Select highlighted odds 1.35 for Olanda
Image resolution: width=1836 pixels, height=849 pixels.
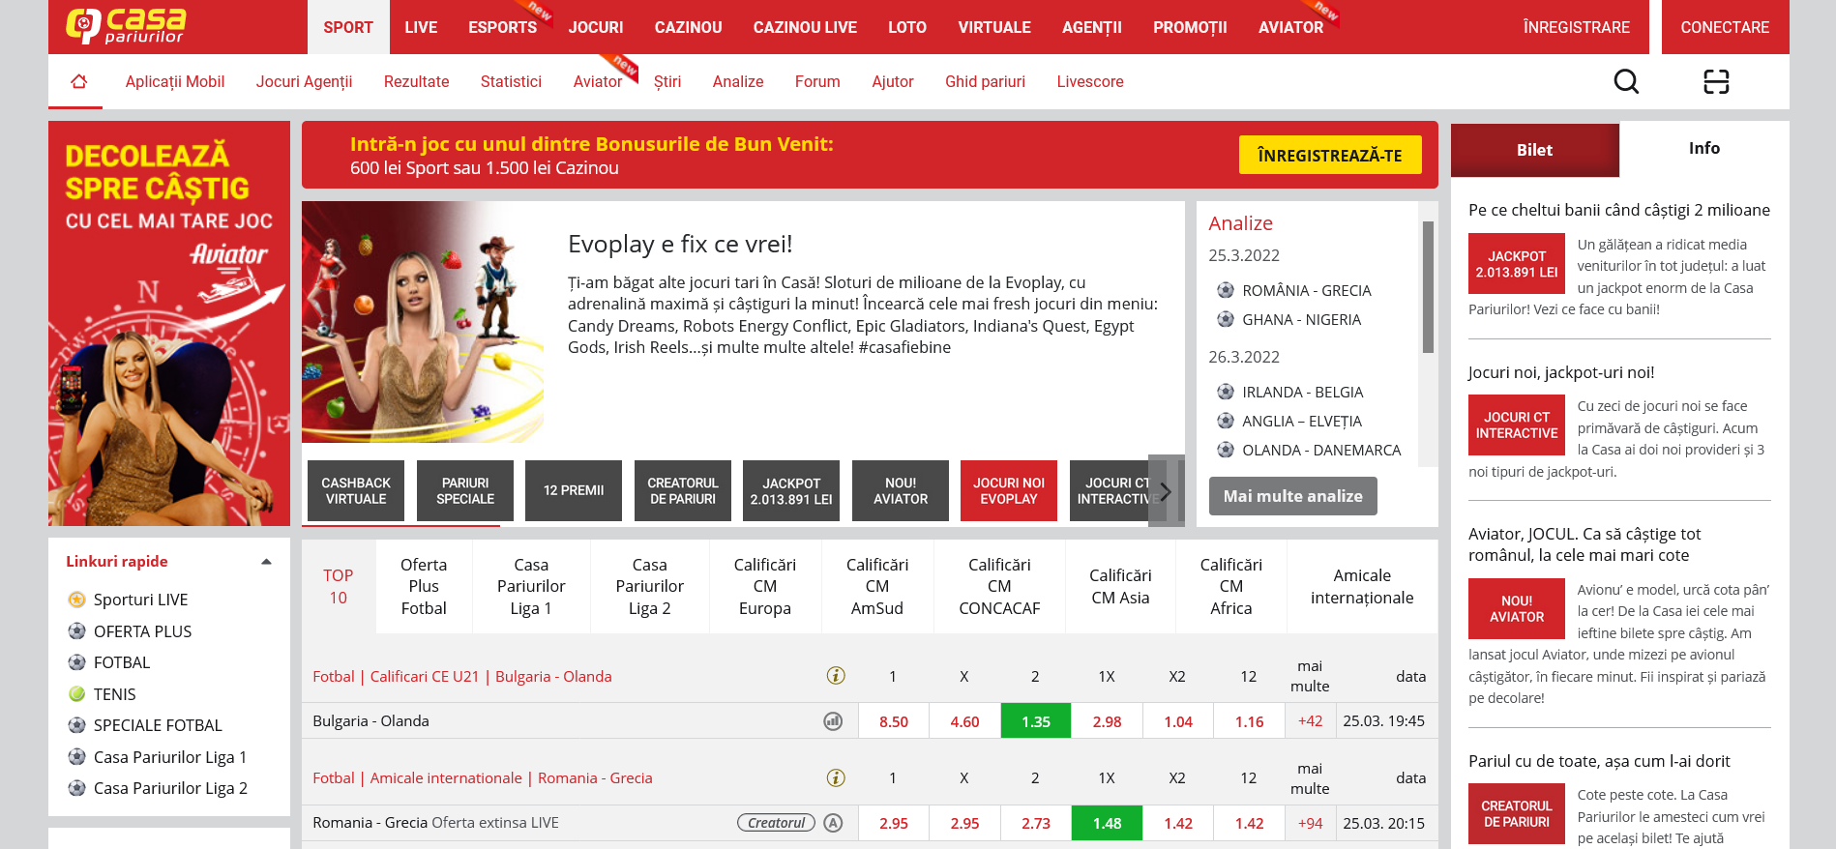(x=1036, y=721)
